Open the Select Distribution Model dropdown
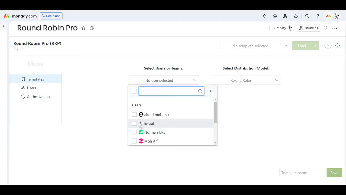Screen dimensions: 346x195 246,80
